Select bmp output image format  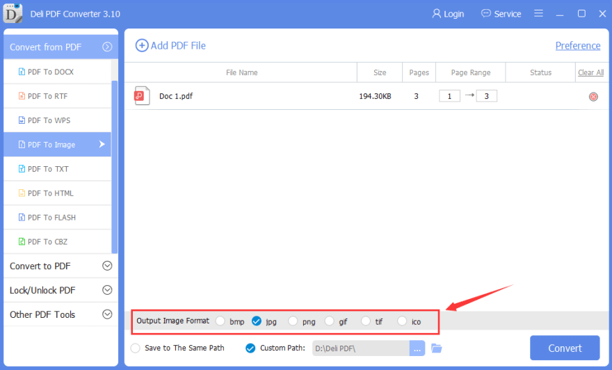point(220,321)
